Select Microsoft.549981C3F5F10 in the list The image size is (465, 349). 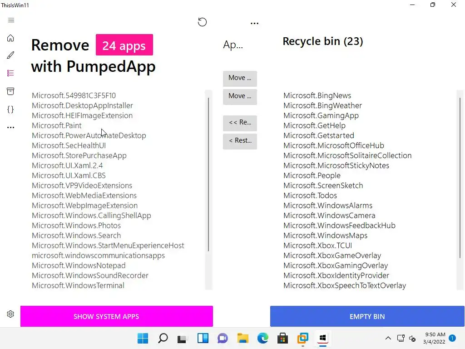click(x=74, y=95)
